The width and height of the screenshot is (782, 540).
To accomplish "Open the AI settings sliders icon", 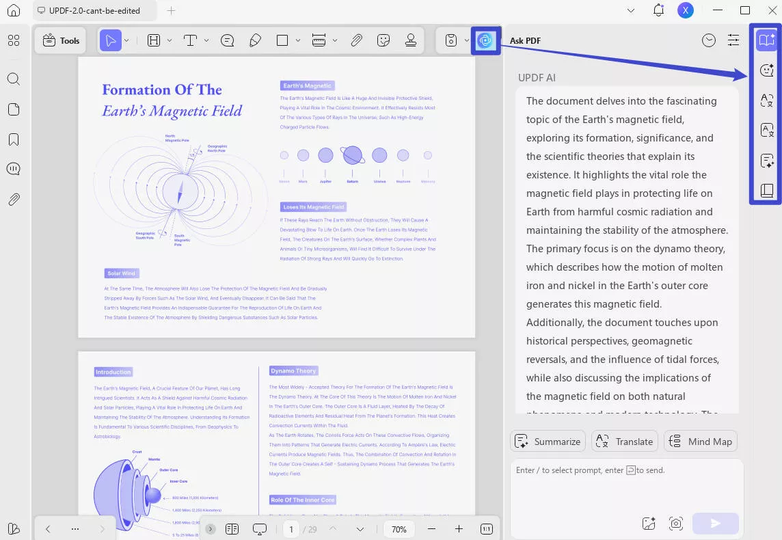I will (x=733, y=40).
